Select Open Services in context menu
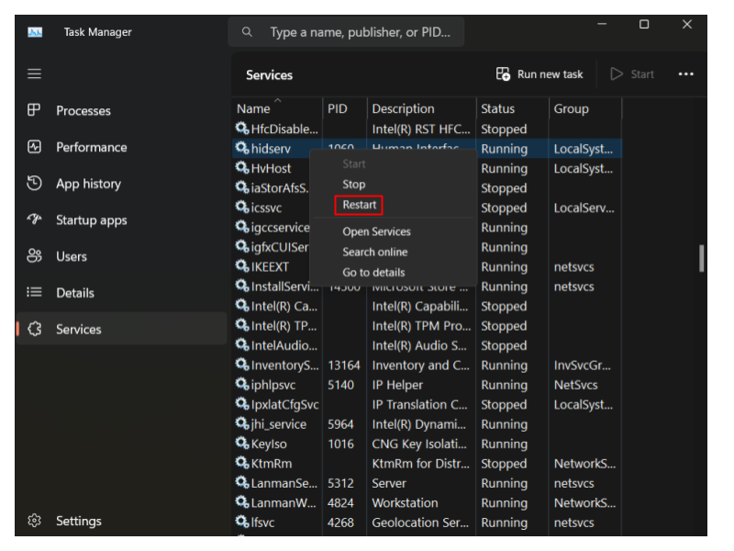The width and height of the screenshot is (734, 551). click(x=376, y=231)
